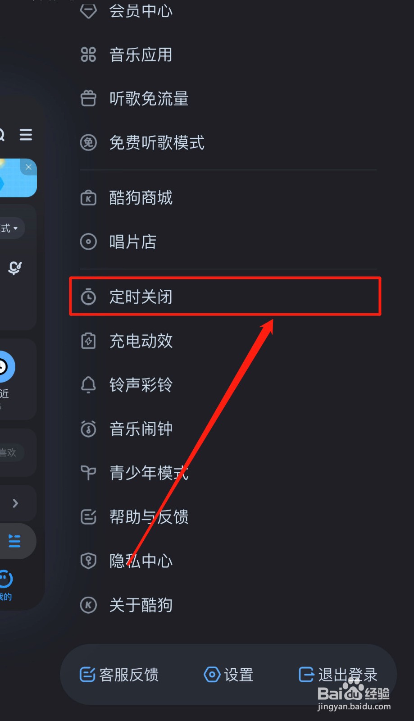The height and width of the screenshot is (721, 414).
Task: Click the 客服反馈 button
Action: [119, 675]
